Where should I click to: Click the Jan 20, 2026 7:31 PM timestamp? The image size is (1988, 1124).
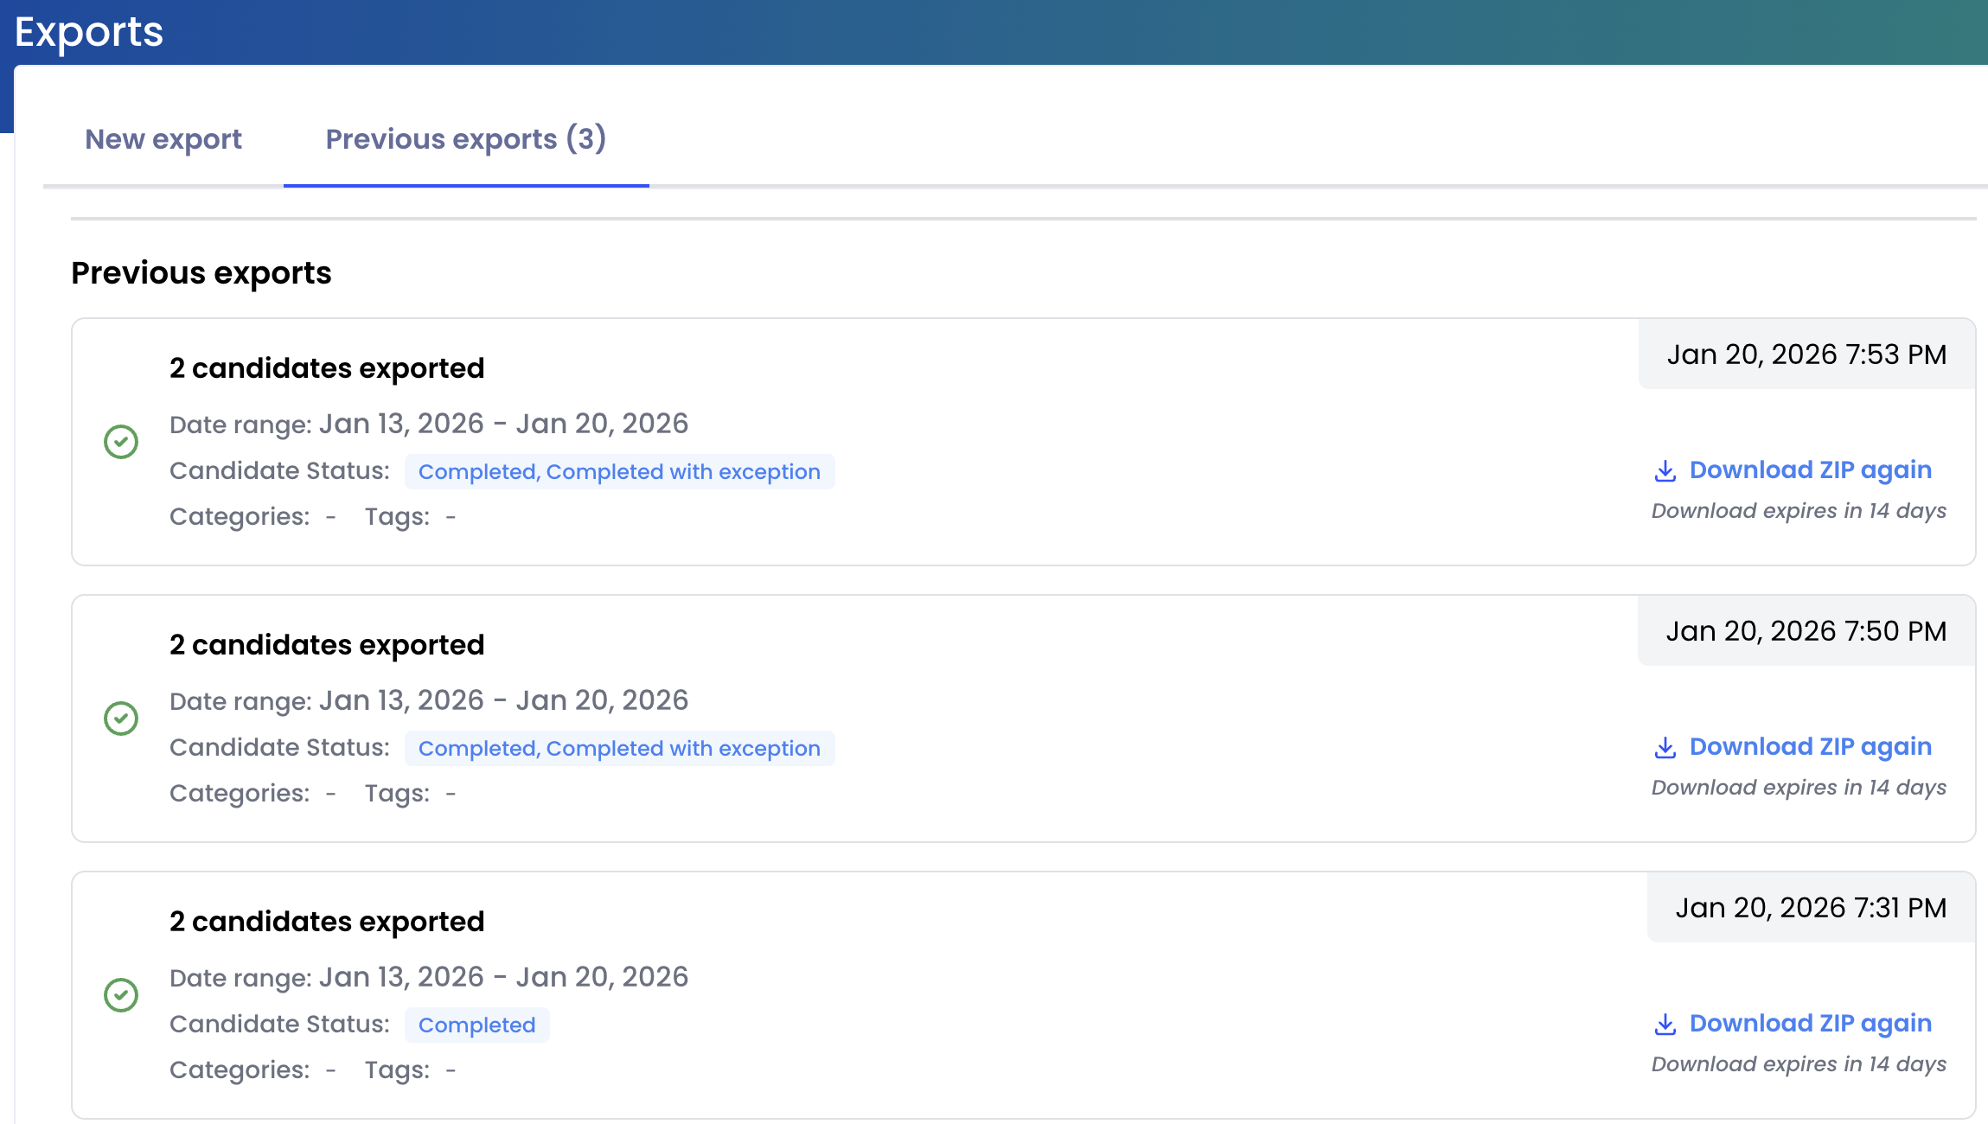[1811, 908]
